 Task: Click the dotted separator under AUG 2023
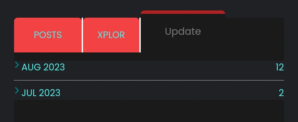149,80
